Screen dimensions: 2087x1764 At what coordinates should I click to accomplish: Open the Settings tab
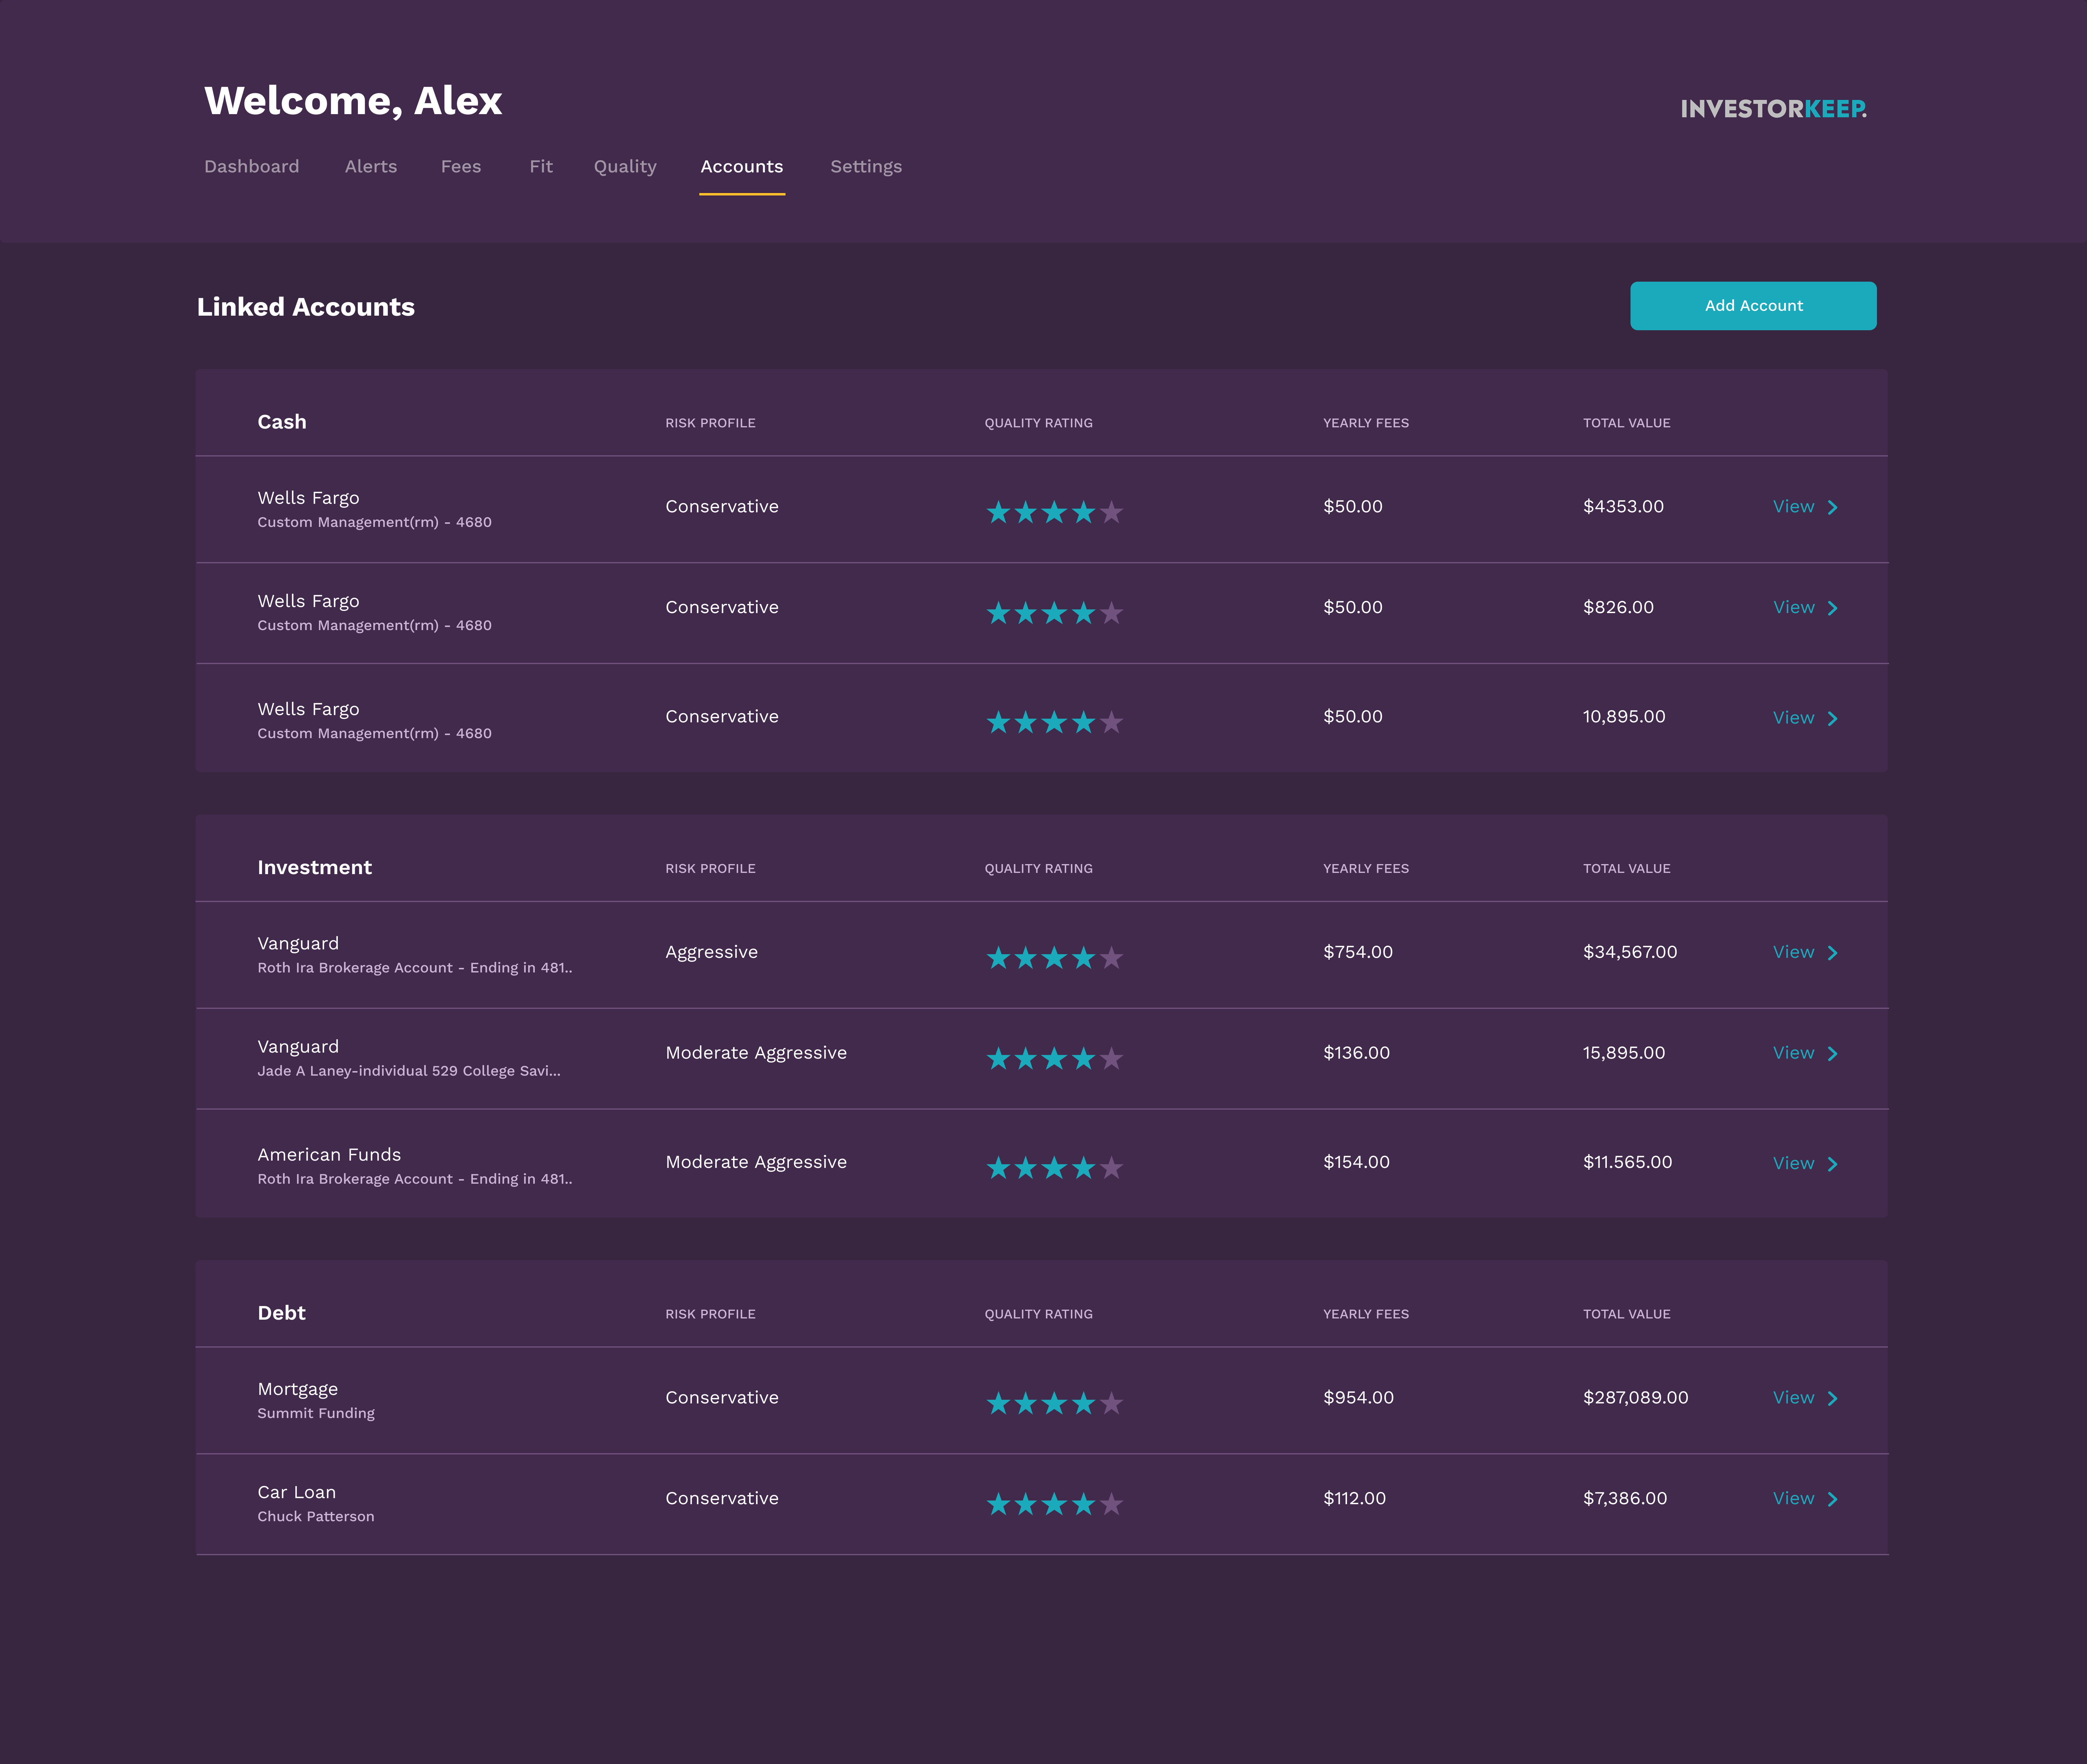pyautogui.click(x=866, y=167)
